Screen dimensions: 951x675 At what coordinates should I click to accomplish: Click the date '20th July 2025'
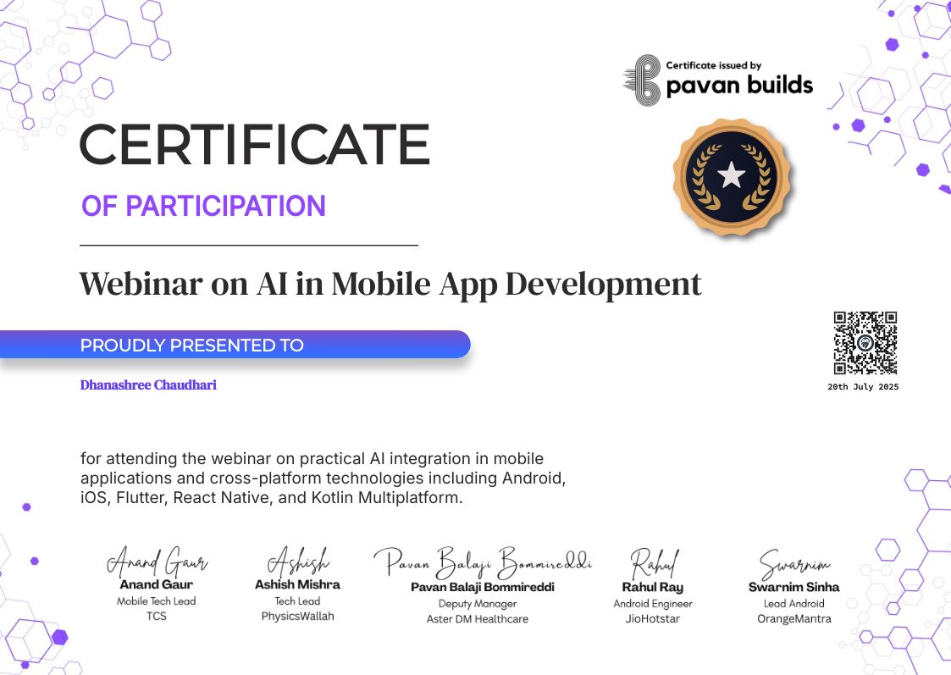point(863,386)
